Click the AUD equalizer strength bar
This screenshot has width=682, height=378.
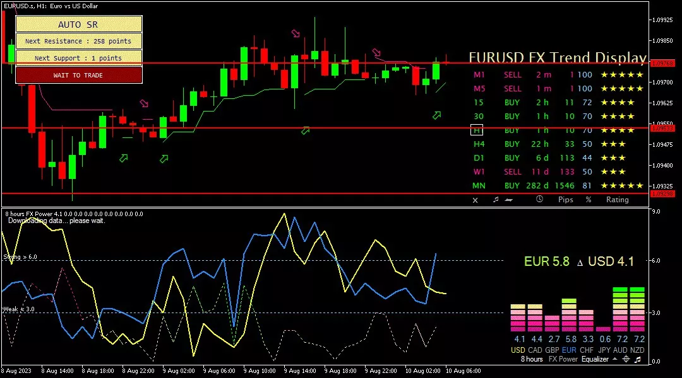(620, 309)
